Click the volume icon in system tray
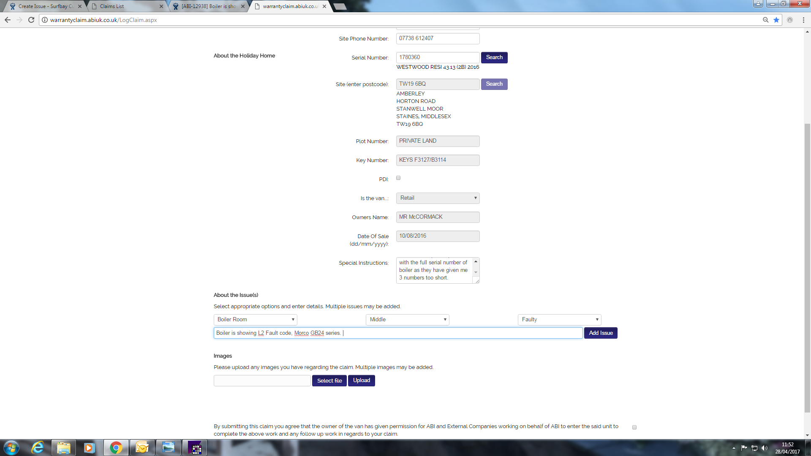This screenshot has height=456, width=811. [764, 448]
